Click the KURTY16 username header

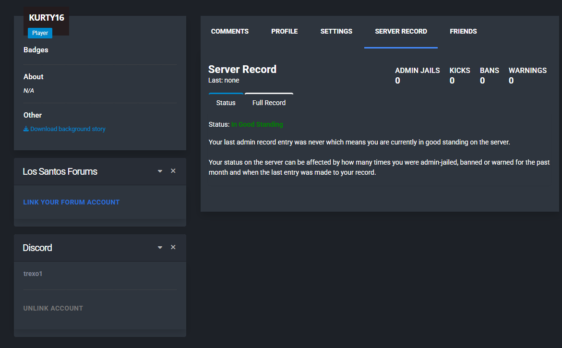[46, 18]
